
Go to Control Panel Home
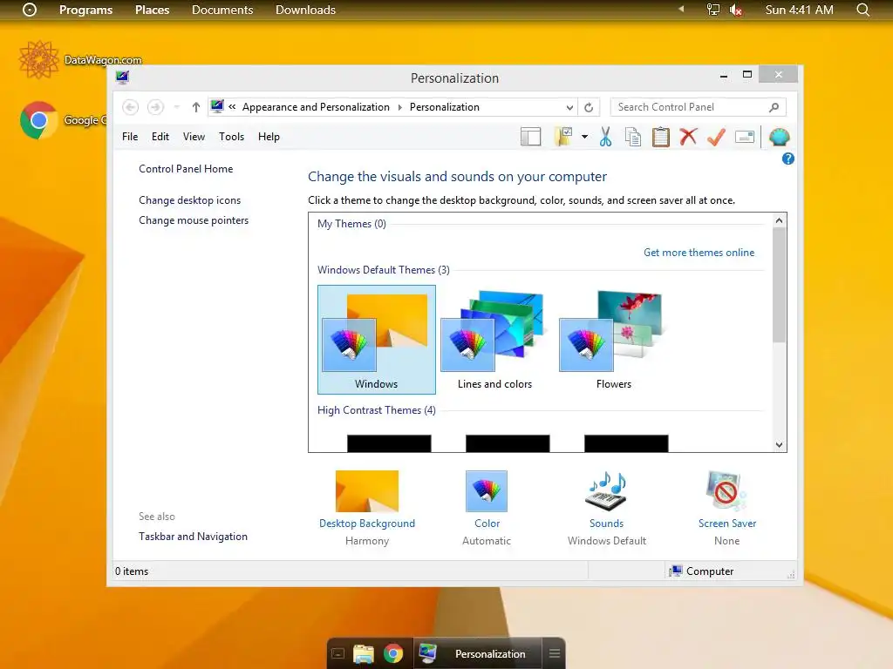point(186,169)
